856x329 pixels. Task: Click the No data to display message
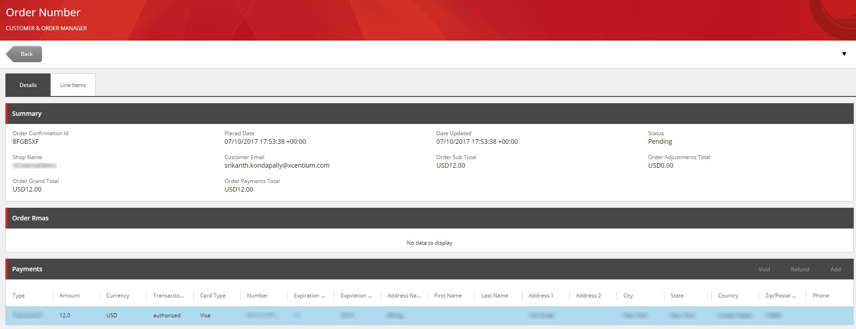coord(430,243)
